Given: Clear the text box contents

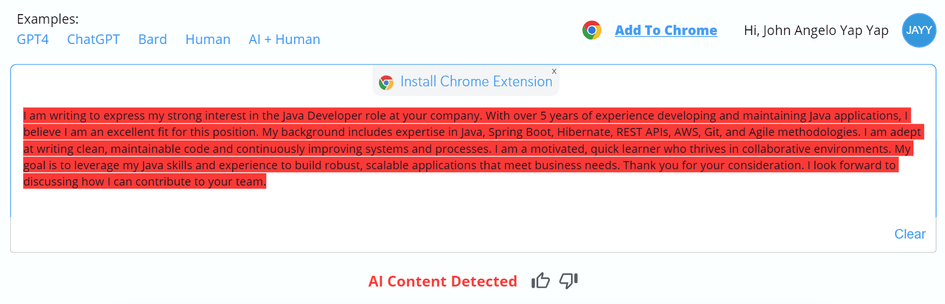Looking at the screenshot, I should (x=909, y=234).
